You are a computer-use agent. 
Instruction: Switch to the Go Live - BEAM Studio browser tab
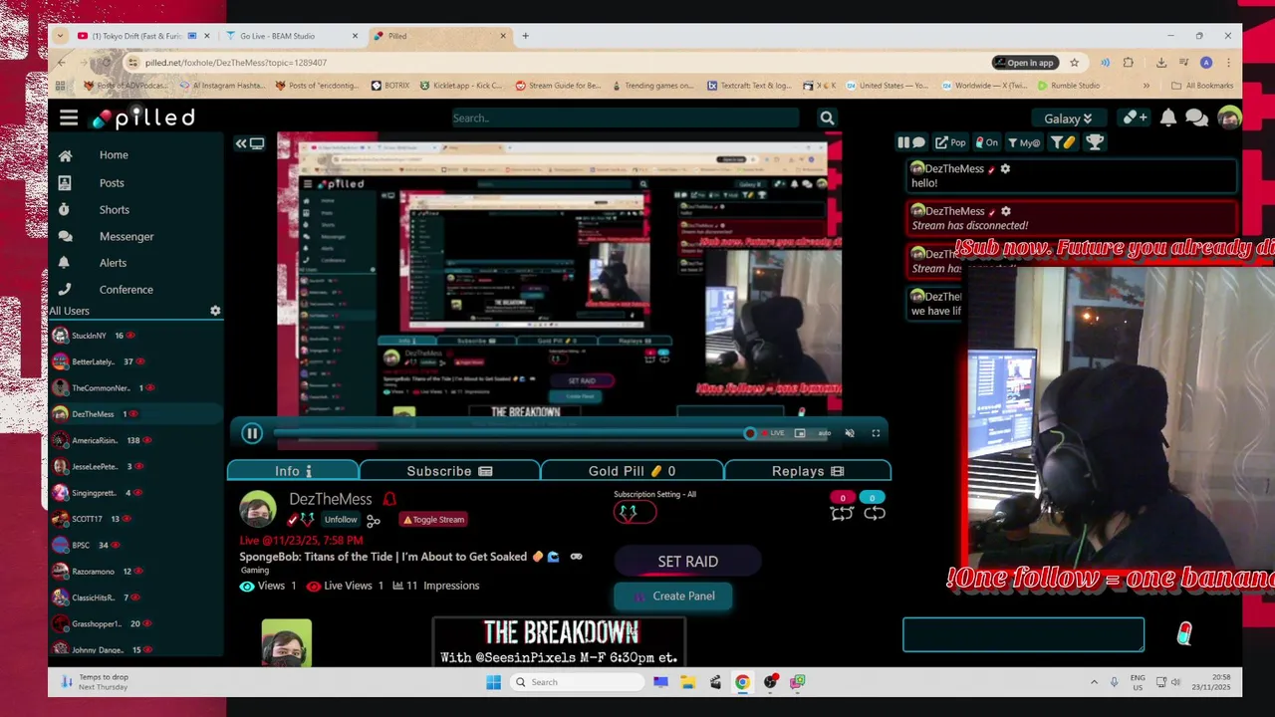pos(291,36)
